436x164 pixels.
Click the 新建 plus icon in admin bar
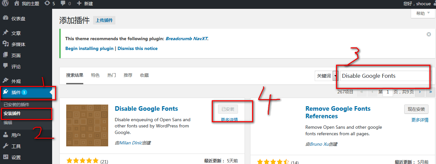coord(79,4)
